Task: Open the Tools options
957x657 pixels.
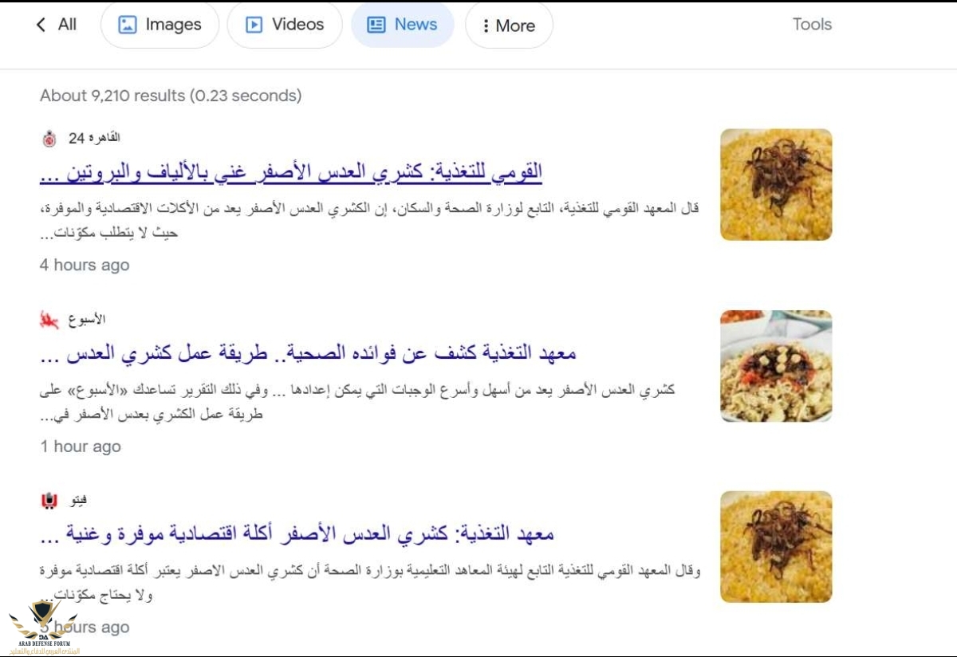Action: click(812, 25)
